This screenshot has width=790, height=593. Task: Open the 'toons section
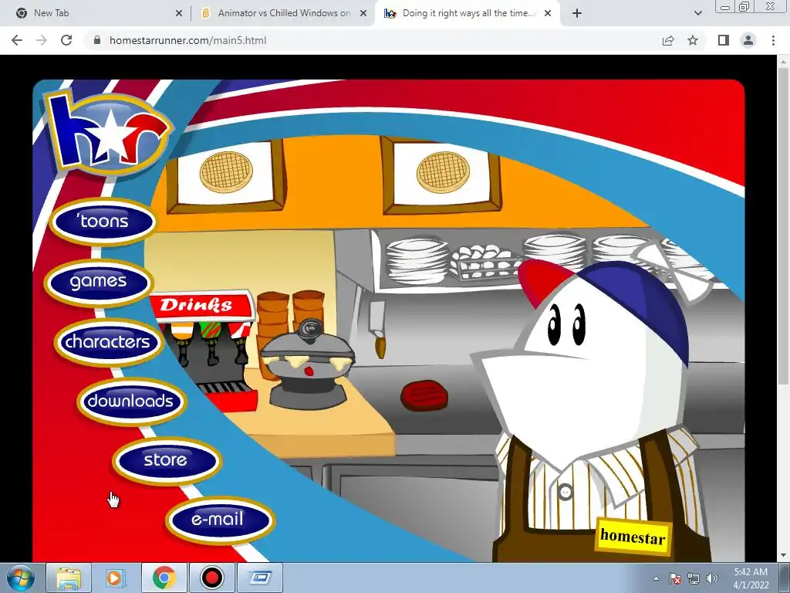click(x=103, y=222)
